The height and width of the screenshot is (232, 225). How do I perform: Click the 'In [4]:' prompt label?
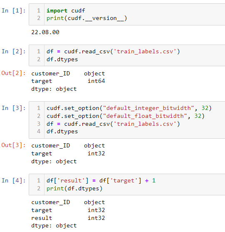pos(14,180)
